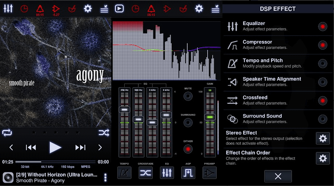334x186 pixels.
Task: Tap the red alarm bell showing 06:15 in player screen
Action: pos(40,10)
